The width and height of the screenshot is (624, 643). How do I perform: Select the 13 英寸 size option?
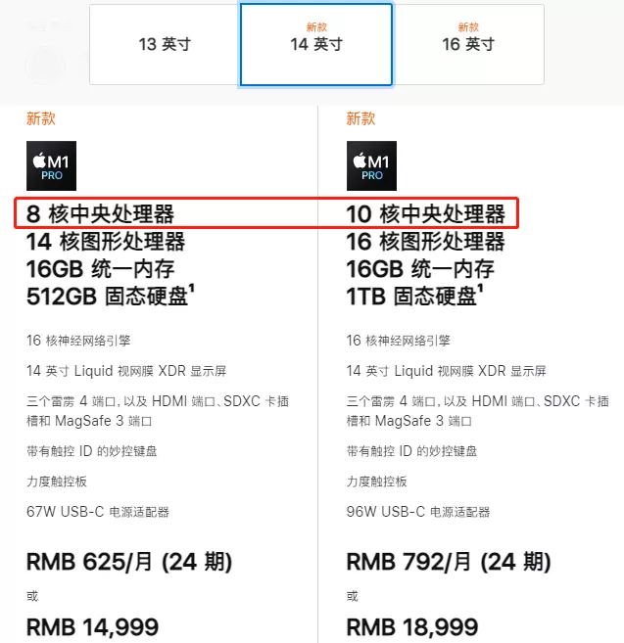162,44
